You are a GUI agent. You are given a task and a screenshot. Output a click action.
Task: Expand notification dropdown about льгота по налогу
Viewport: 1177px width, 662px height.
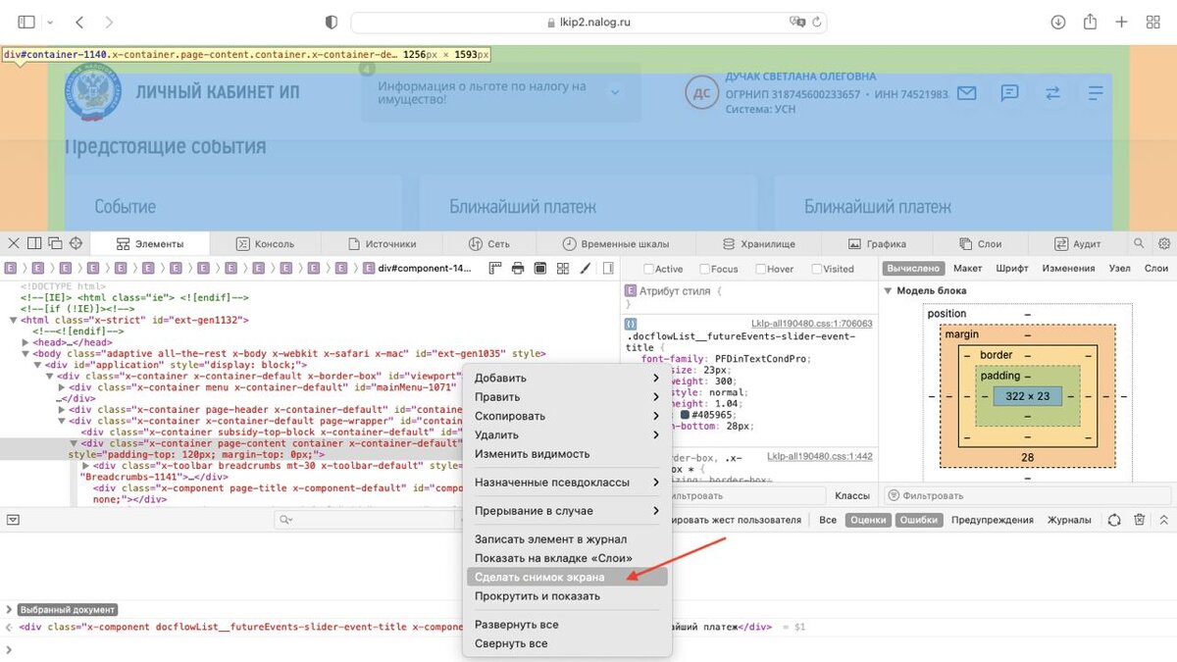(x=615, y=93)
